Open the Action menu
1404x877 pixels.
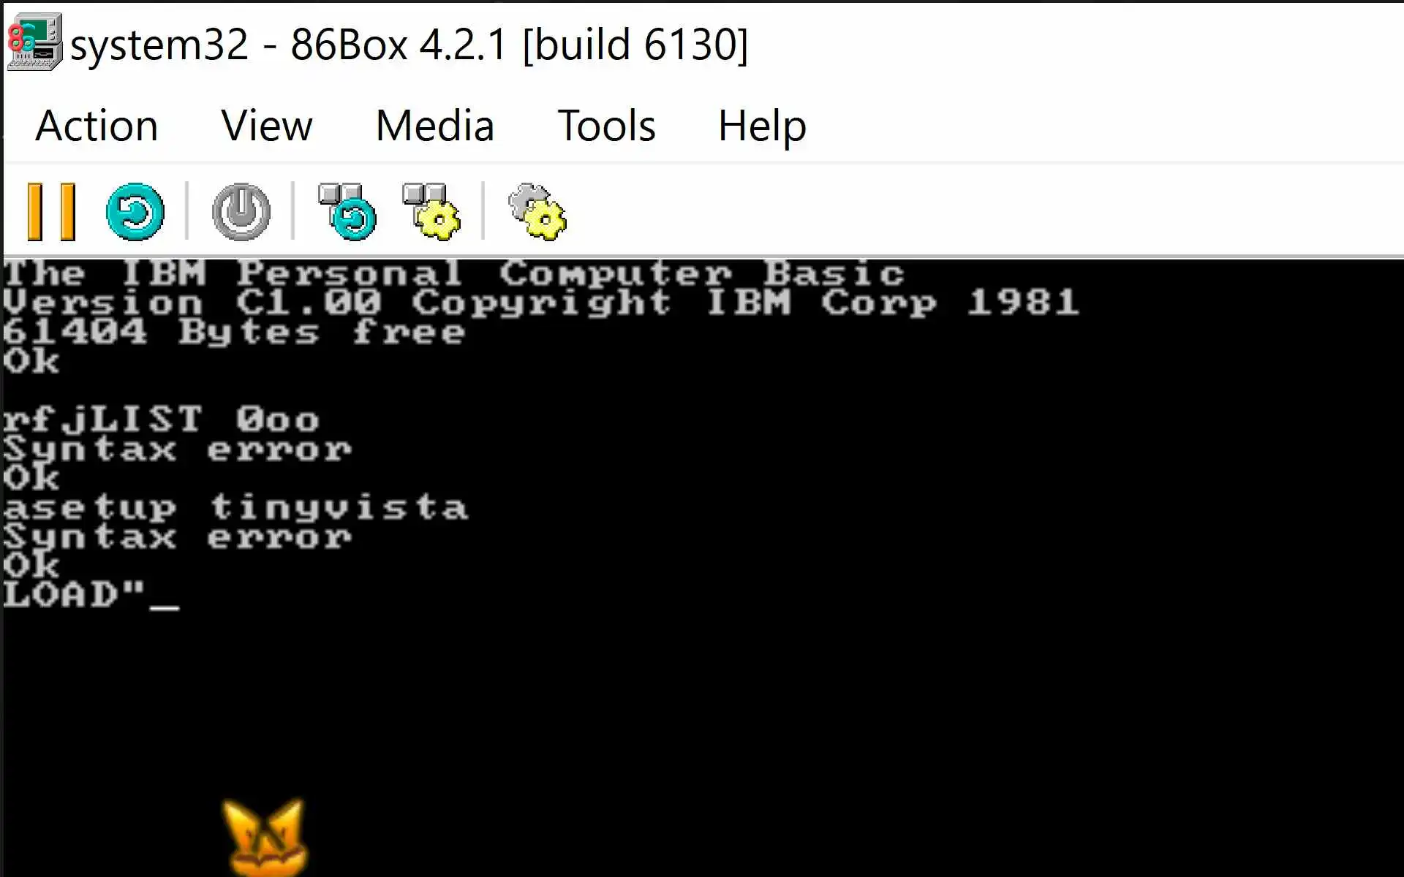coord(97,126)
